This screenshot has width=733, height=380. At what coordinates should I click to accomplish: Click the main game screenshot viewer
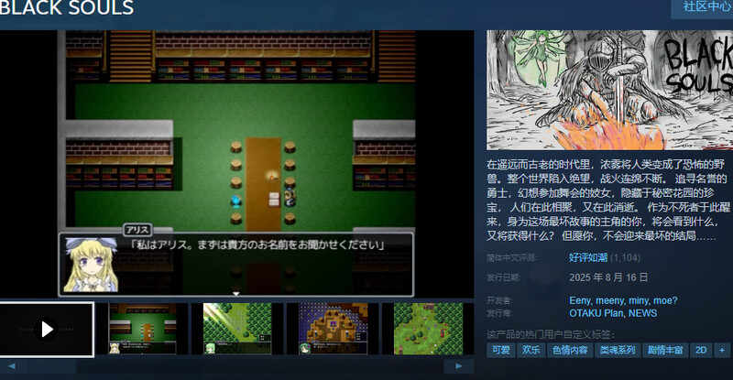[x=236, y=164]
